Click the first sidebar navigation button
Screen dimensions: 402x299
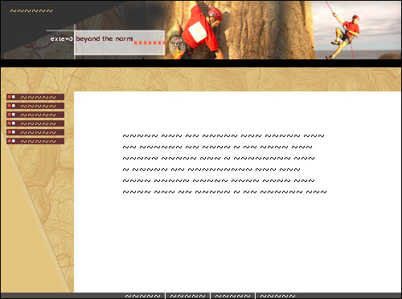click(x=35, y=97)
